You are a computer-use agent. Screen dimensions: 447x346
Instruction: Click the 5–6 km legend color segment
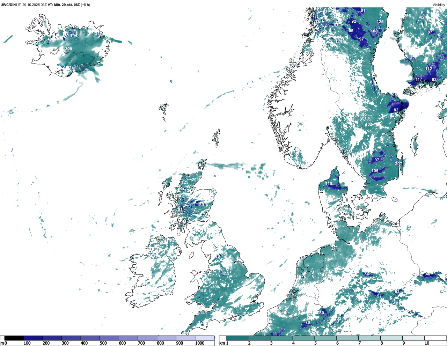[x=325, y=338]
